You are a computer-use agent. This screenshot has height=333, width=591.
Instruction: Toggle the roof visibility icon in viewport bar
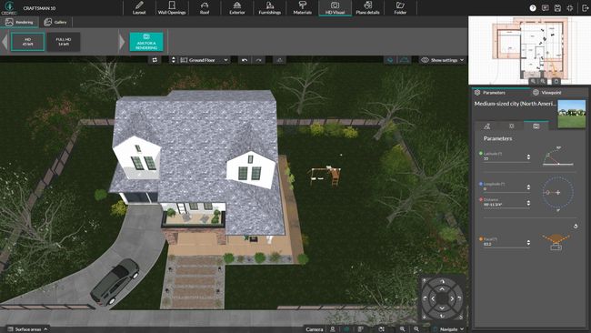404,60
